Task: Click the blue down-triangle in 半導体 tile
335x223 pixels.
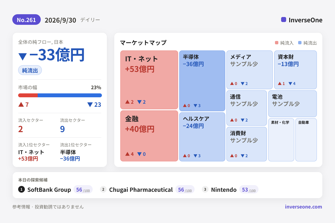Action: 195,105
